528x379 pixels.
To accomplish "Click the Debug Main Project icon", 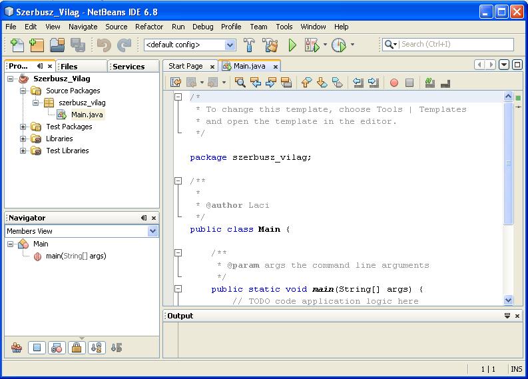I will (312, 45).
